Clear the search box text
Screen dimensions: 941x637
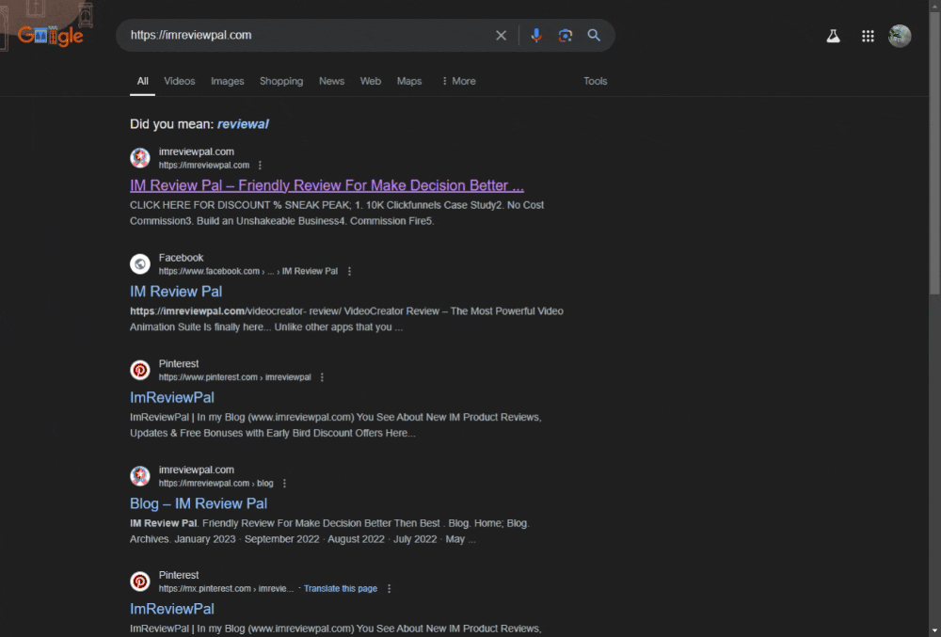501,36
